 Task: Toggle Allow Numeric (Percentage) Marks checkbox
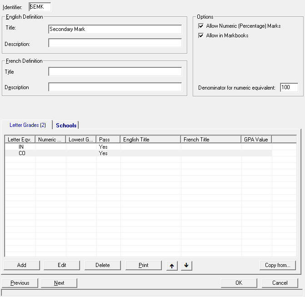pos(201,26)
